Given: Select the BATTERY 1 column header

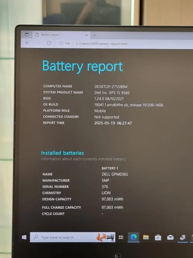Looking at the screenshot, I should [110, 168].
